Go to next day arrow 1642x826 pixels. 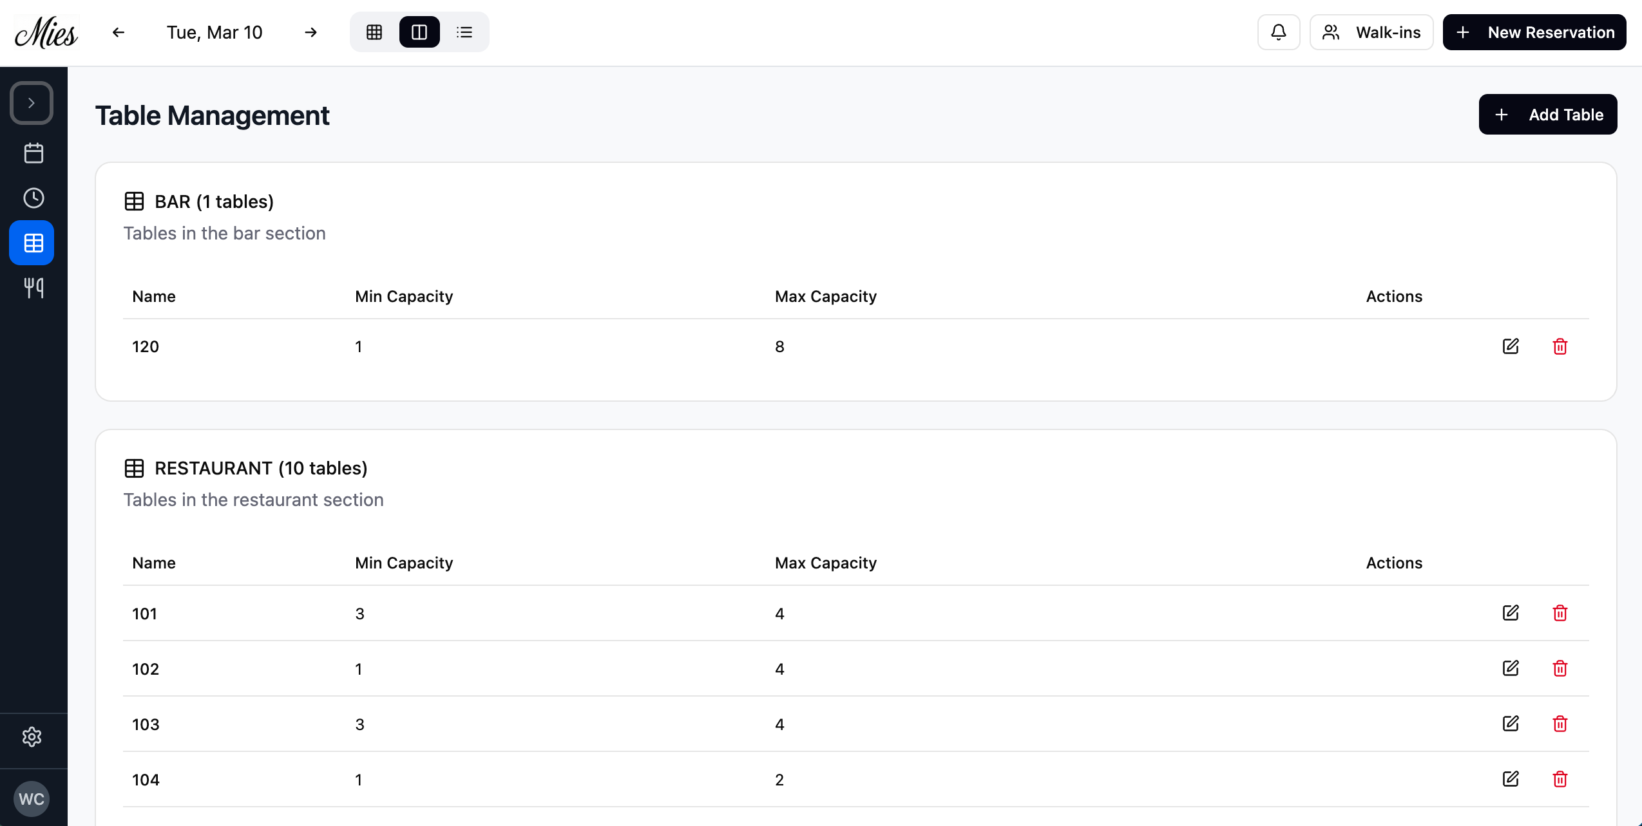point(311,32)
